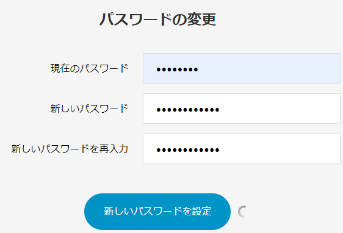Click the 現在のパスワード label text
This screenshot has height=233, width=343.
coord(89,68)
